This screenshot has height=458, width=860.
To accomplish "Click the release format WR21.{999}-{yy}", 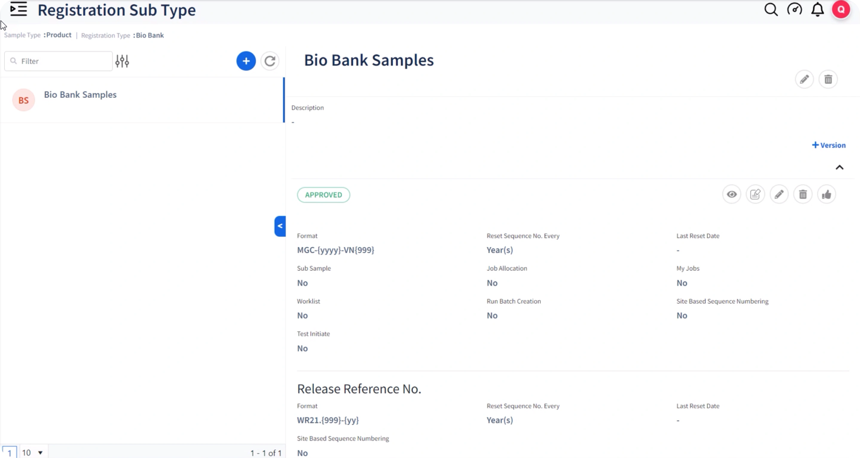I will pyautogui.click(x=328, y=420).
